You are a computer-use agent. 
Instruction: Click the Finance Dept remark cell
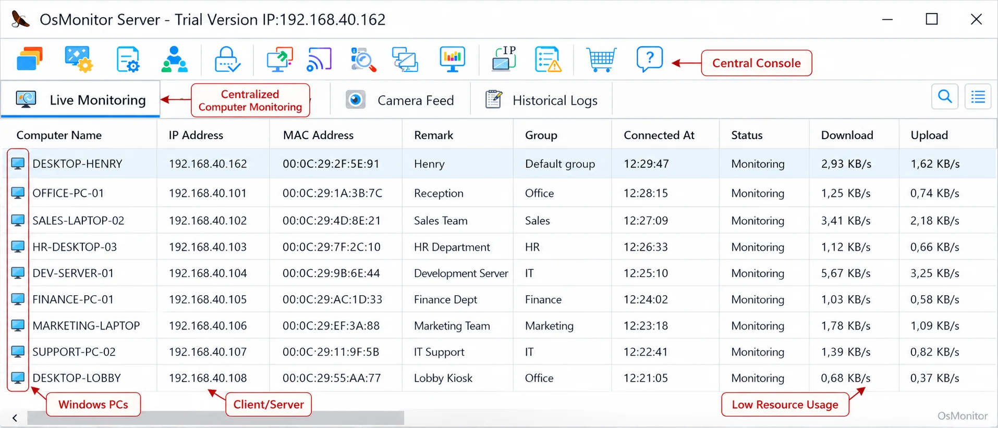pyautogui.click(x=445, y=299)
